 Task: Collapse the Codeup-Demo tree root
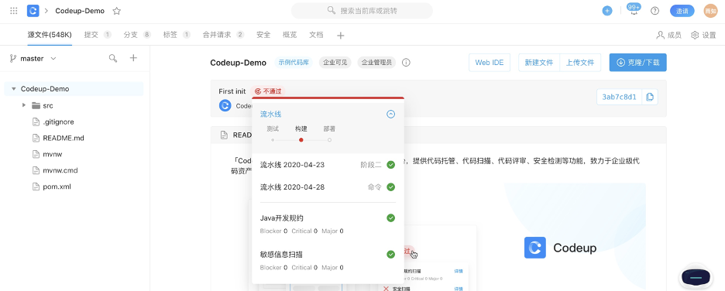point(14,89)
